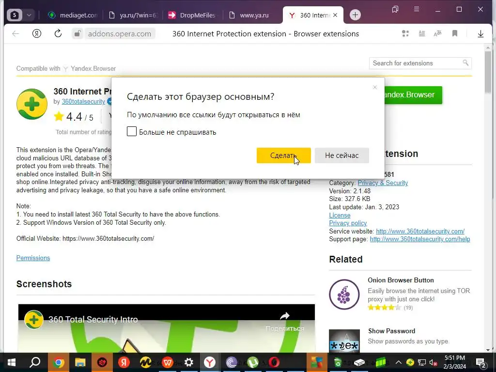
Task: Open the downloads panel
Action: click(x=480, y=33)
